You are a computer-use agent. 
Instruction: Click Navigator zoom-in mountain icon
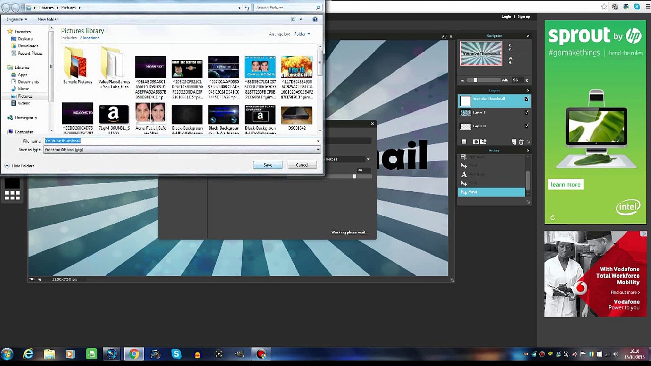pos(505,80)
